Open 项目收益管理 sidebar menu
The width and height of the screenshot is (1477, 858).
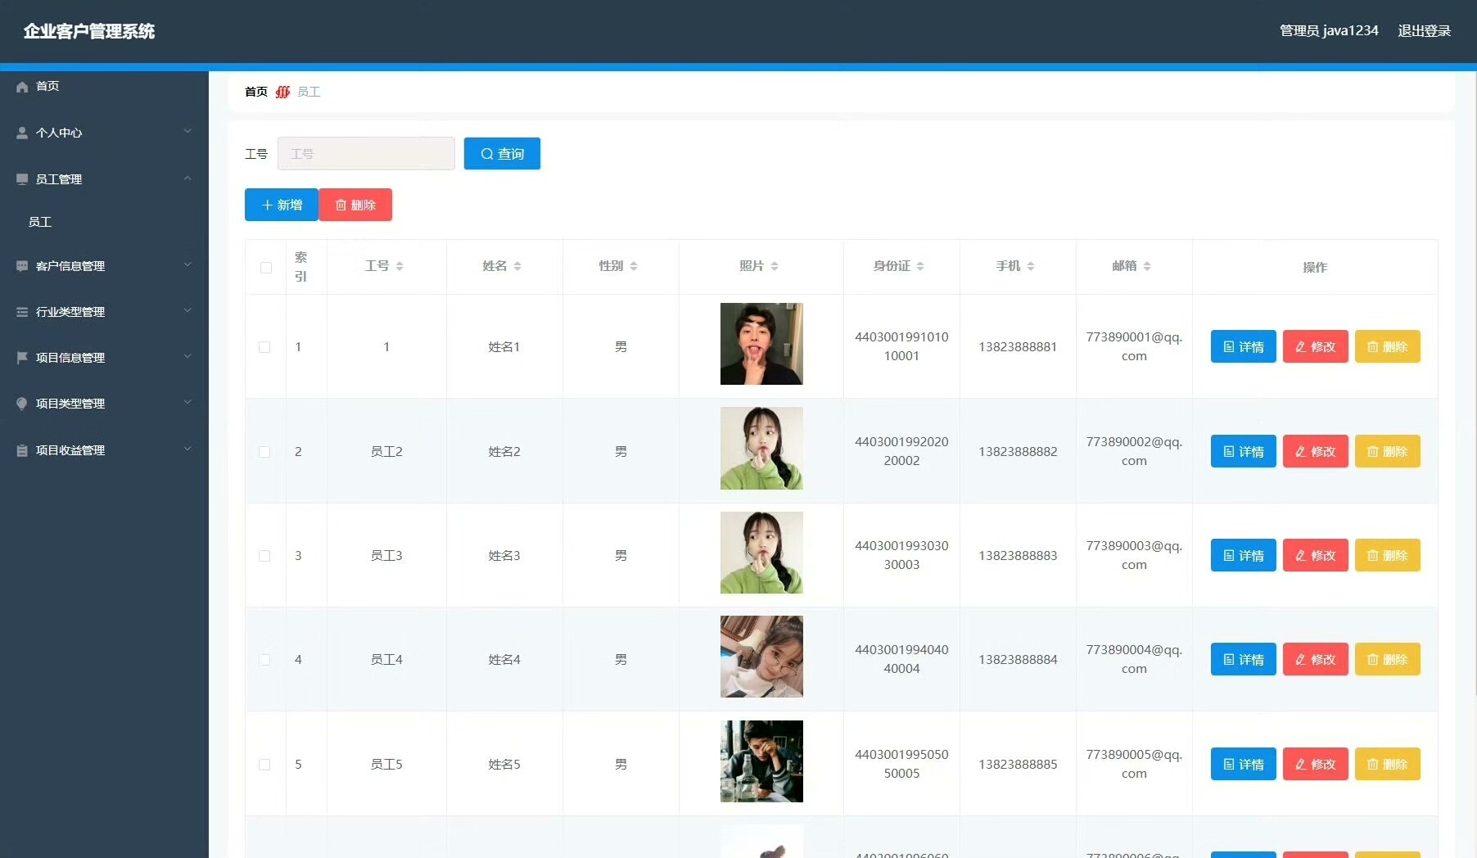(x=104, y=450)
